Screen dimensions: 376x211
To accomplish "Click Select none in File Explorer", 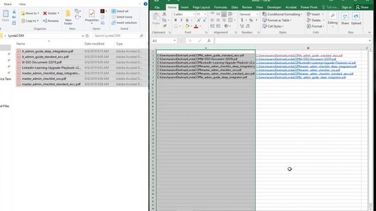I will pos(122,17).
